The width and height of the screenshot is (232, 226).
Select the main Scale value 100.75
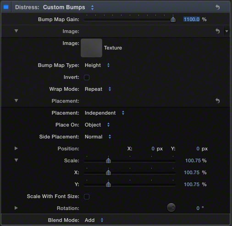pos(193,160)
